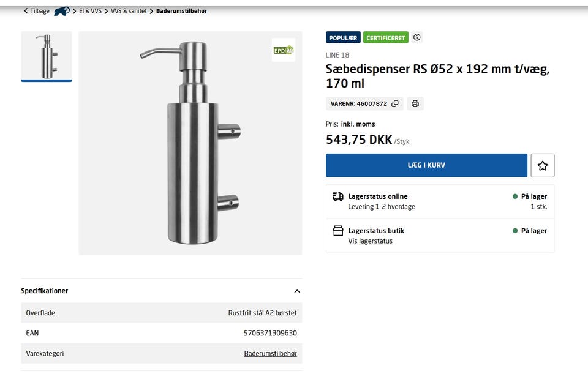Add product to favorites with star

[x=542, y=165]
